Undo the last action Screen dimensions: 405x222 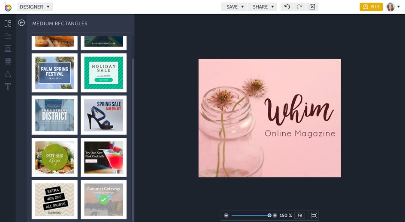[287, 7]
